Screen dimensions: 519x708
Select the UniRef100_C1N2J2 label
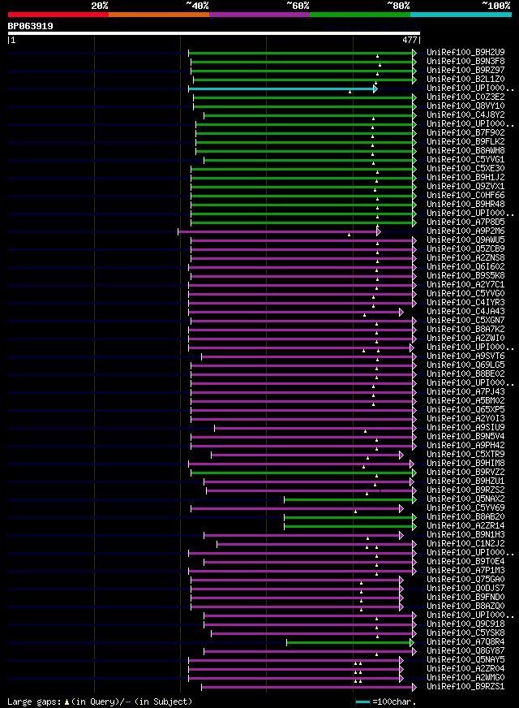point(465,544)
